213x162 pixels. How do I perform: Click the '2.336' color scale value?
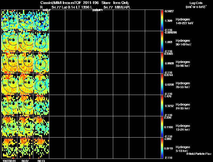point(168,118)
